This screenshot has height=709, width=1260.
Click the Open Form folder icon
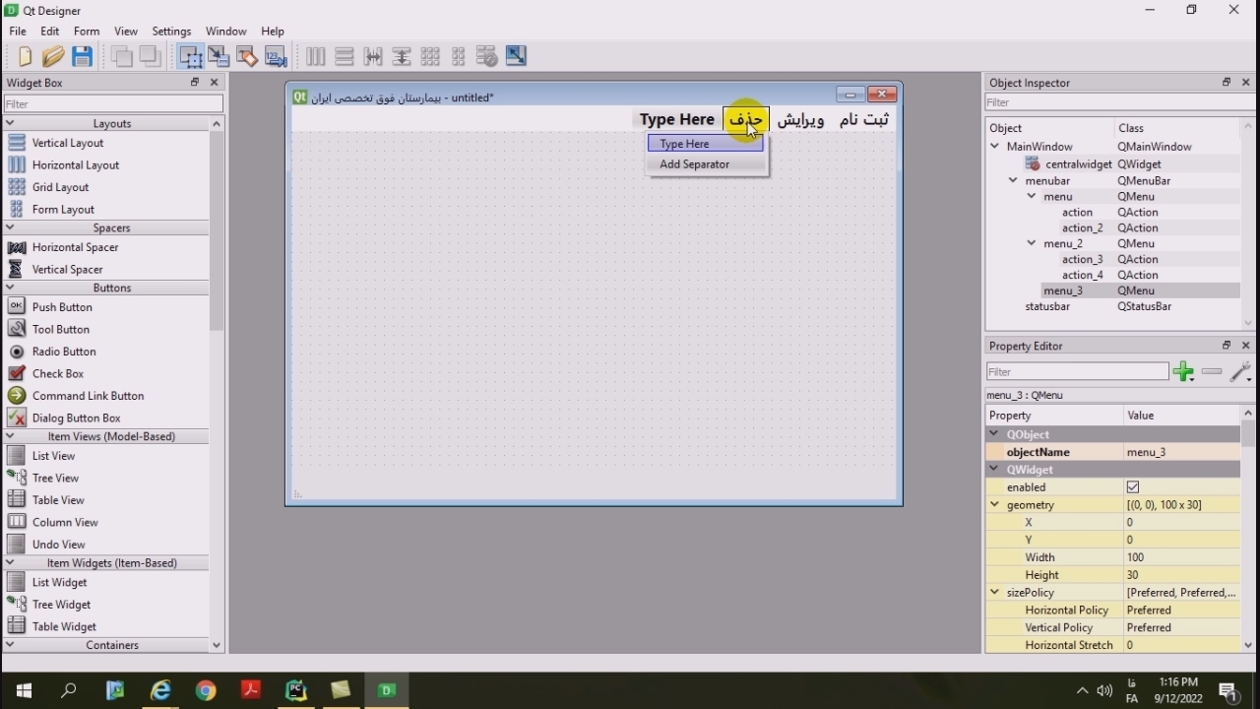(x=53, y=57)
